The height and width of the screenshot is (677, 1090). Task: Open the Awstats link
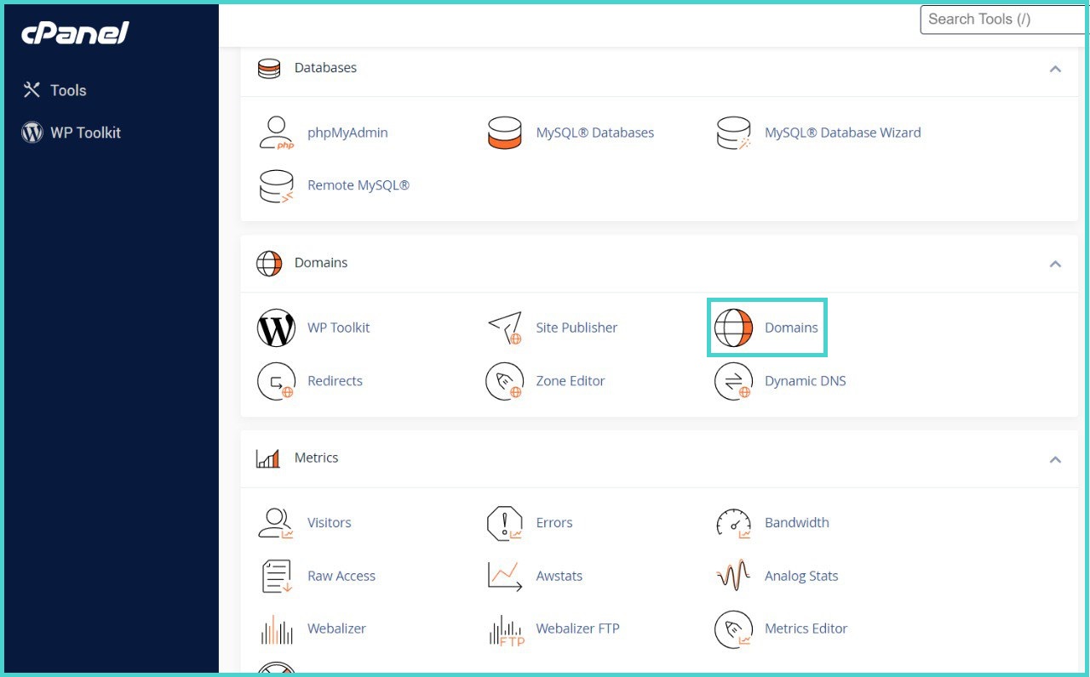559,576
